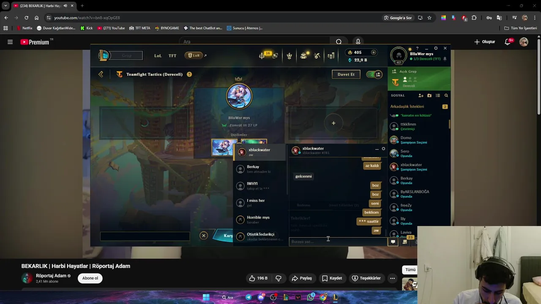Click the empty party slot plus sign
The image size is (541, 304).
pos(333,123)
